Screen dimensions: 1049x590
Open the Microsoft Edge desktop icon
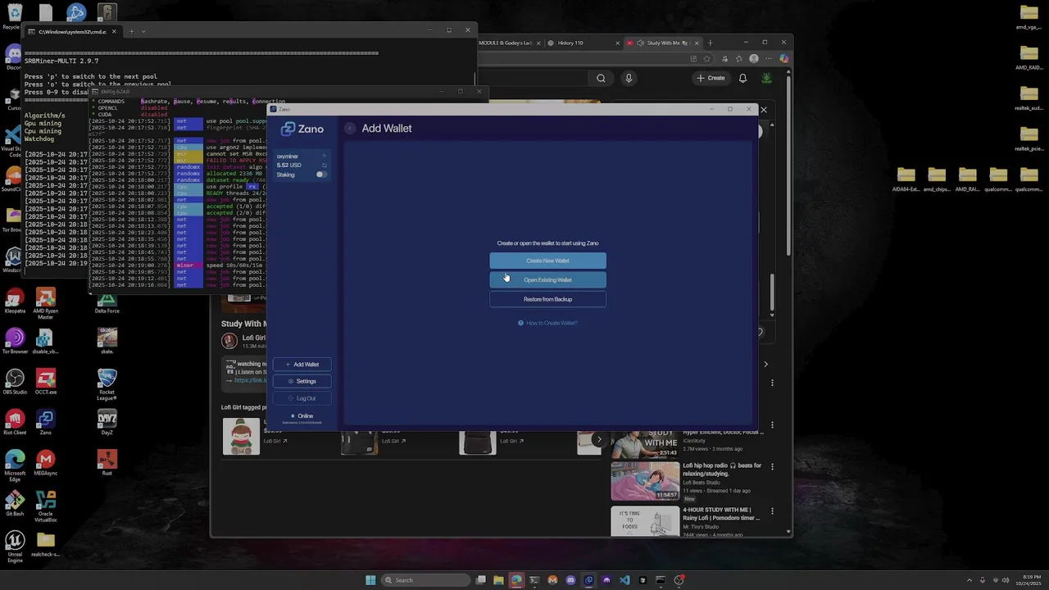(x=15, y=465)
